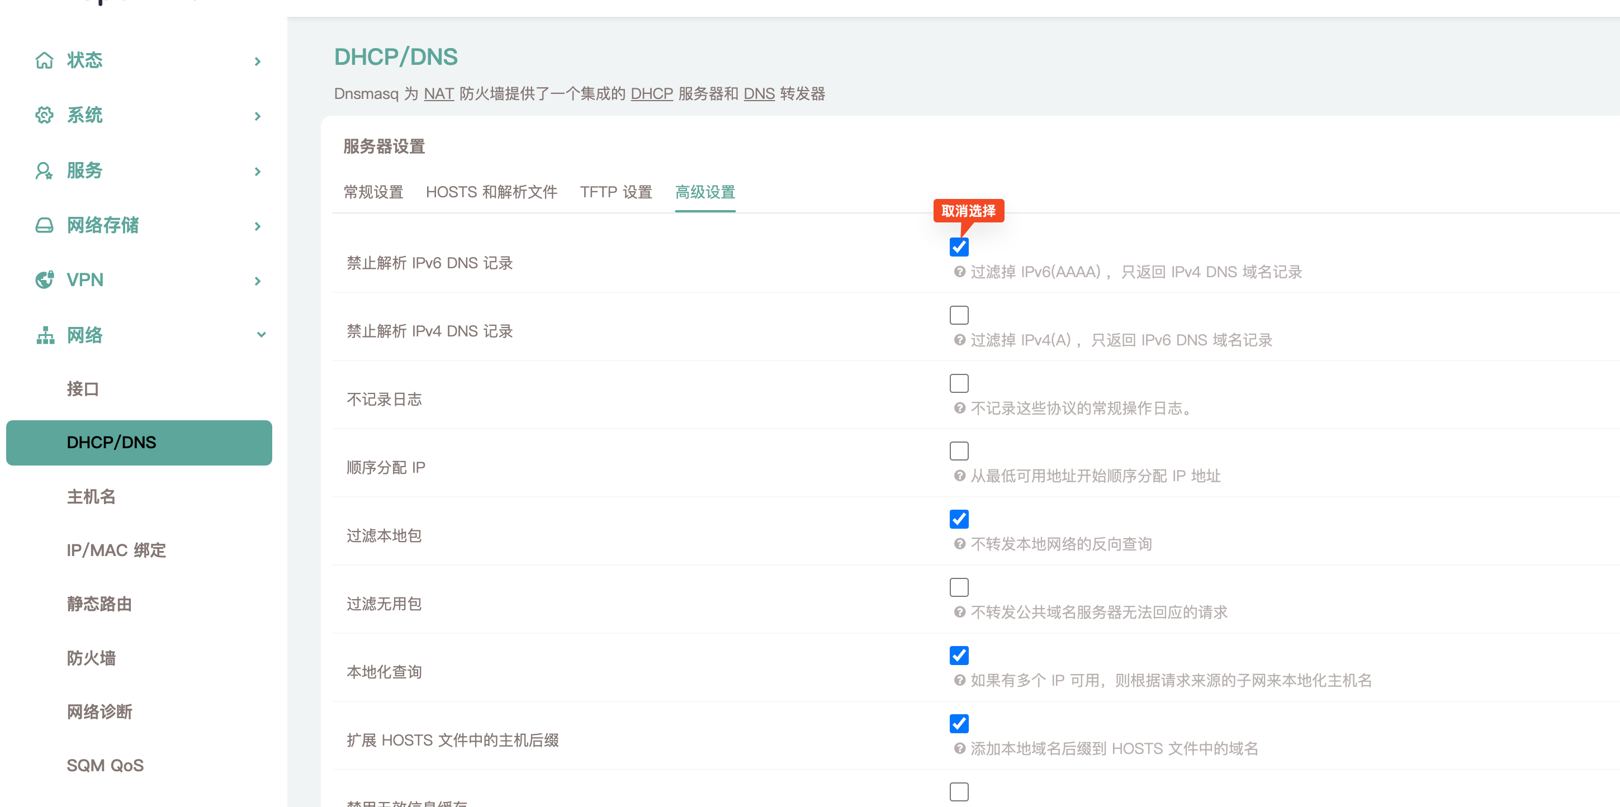Click the 网络 menu label
This screenshot has height=807, width=1620.
[85, 335]
